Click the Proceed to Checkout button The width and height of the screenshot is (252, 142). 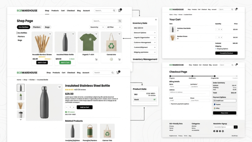pos(226,53)
